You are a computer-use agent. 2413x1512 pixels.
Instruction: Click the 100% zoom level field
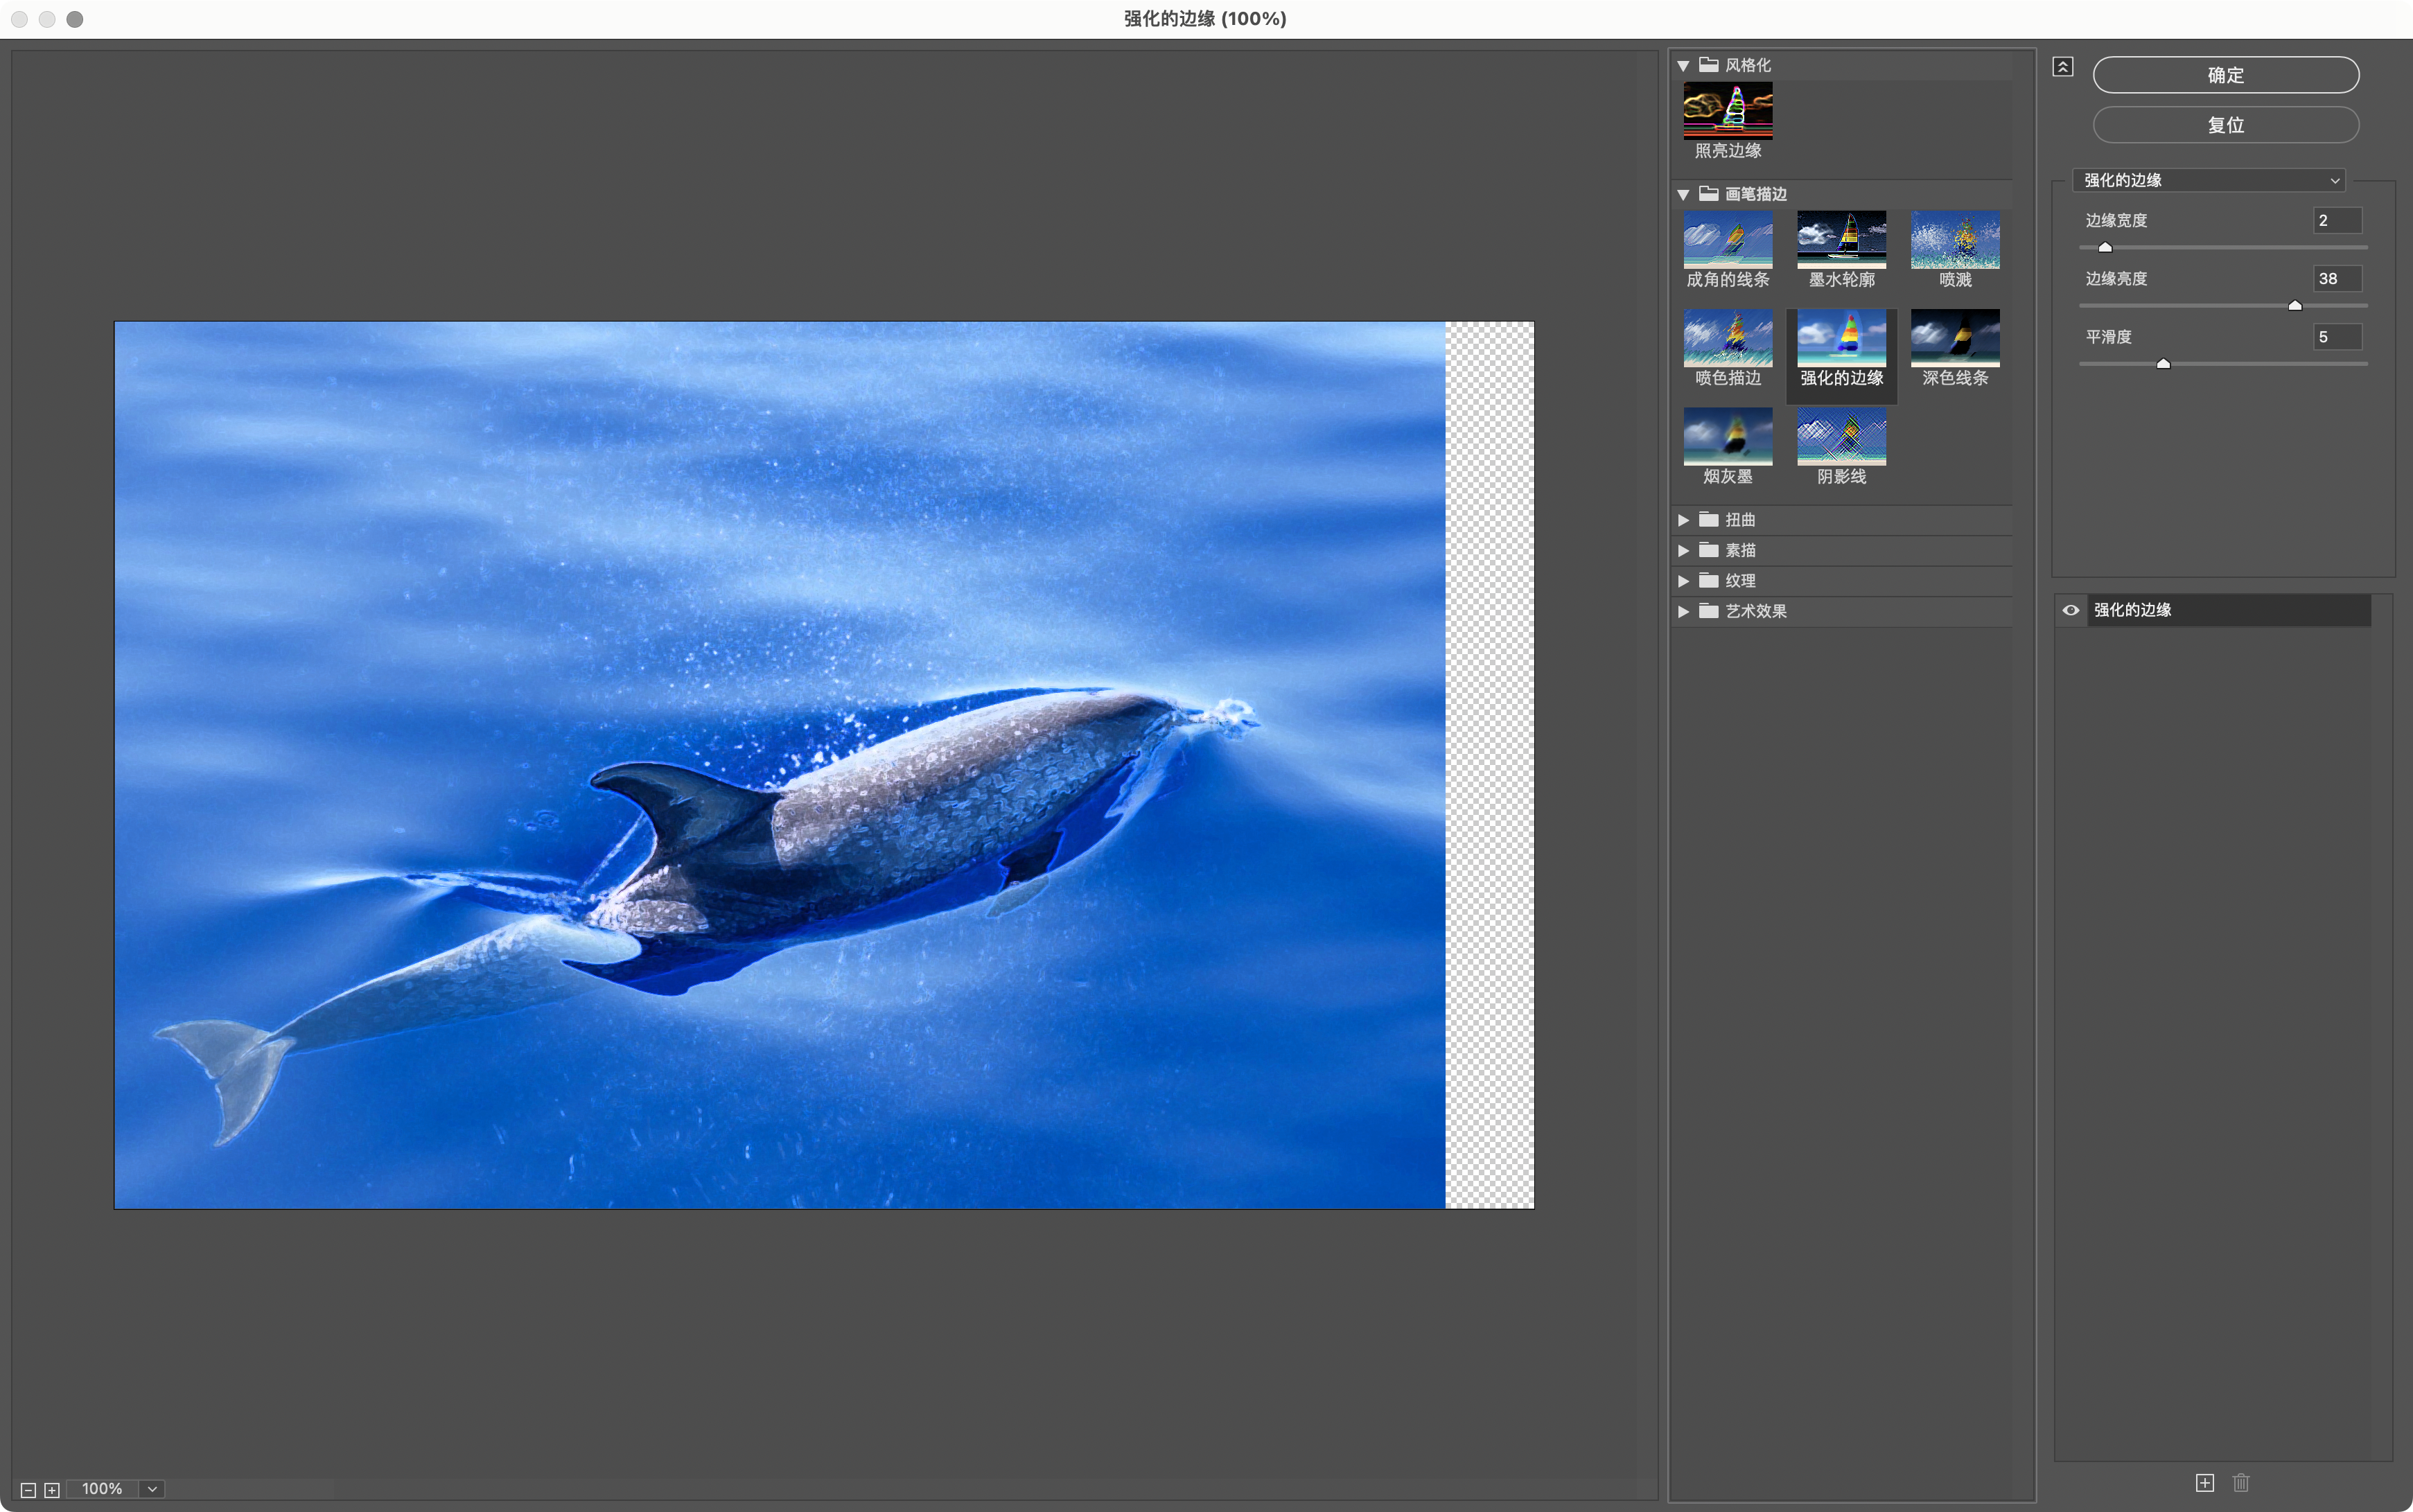pyautogui.click(x=103, y=1489)
